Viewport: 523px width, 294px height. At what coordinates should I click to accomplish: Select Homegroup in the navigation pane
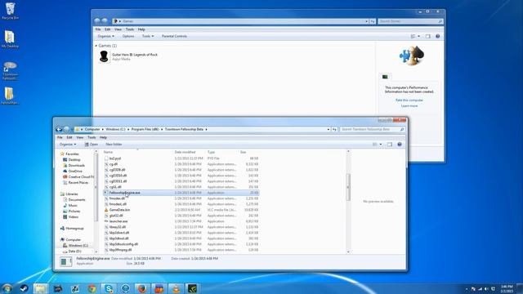tap(72, 229)
